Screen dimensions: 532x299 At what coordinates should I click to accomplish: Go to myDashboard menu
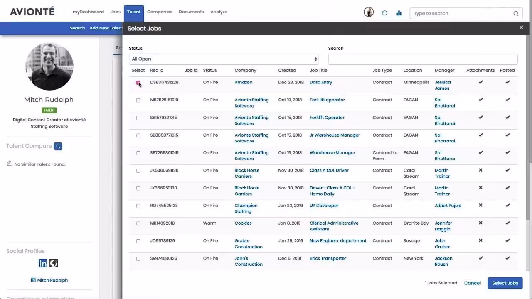(x=88, y=12)
